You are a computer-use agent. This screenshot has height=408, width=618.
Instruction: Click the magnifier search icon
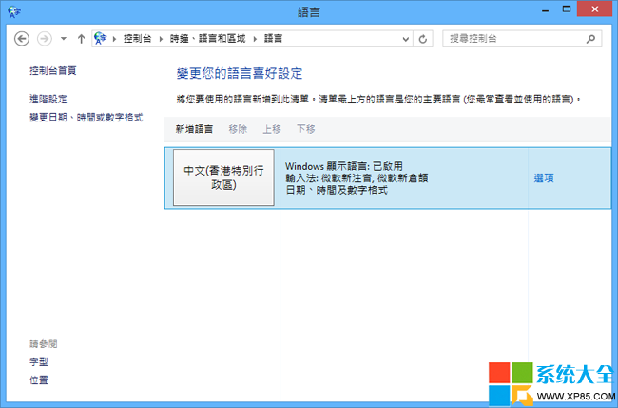click(x=590, y=39)
